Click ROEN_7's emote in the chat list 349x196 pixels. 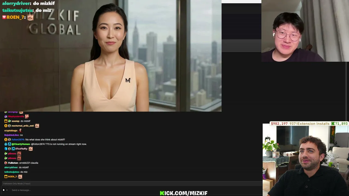[20, 177]
